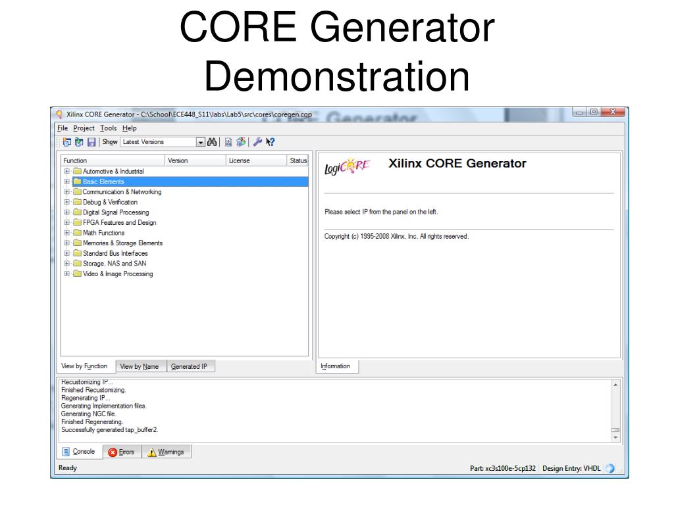Select Storage, NAS and SAN category

[115, 263]
